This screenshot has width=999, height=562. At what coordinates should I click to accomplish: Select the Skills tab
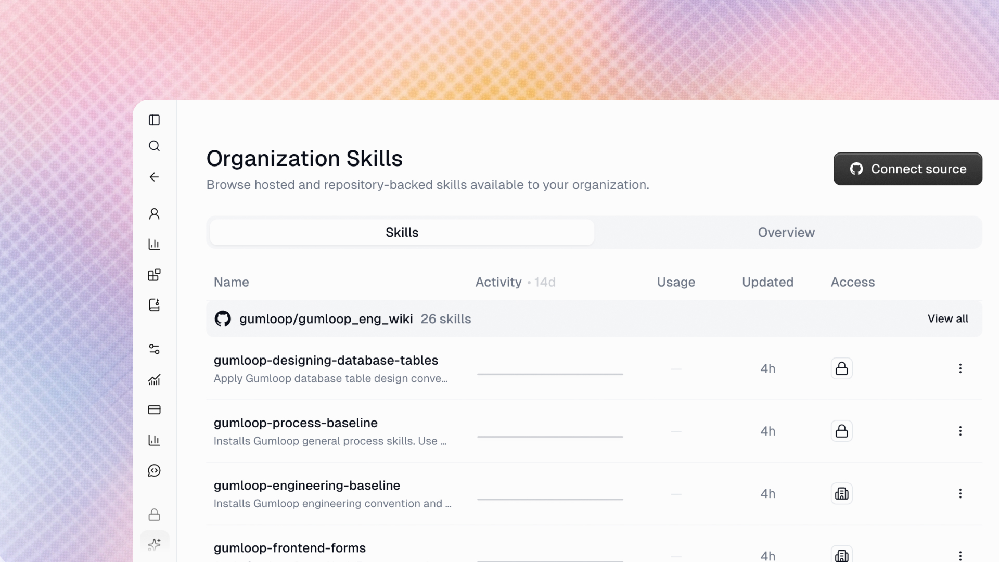402,233
